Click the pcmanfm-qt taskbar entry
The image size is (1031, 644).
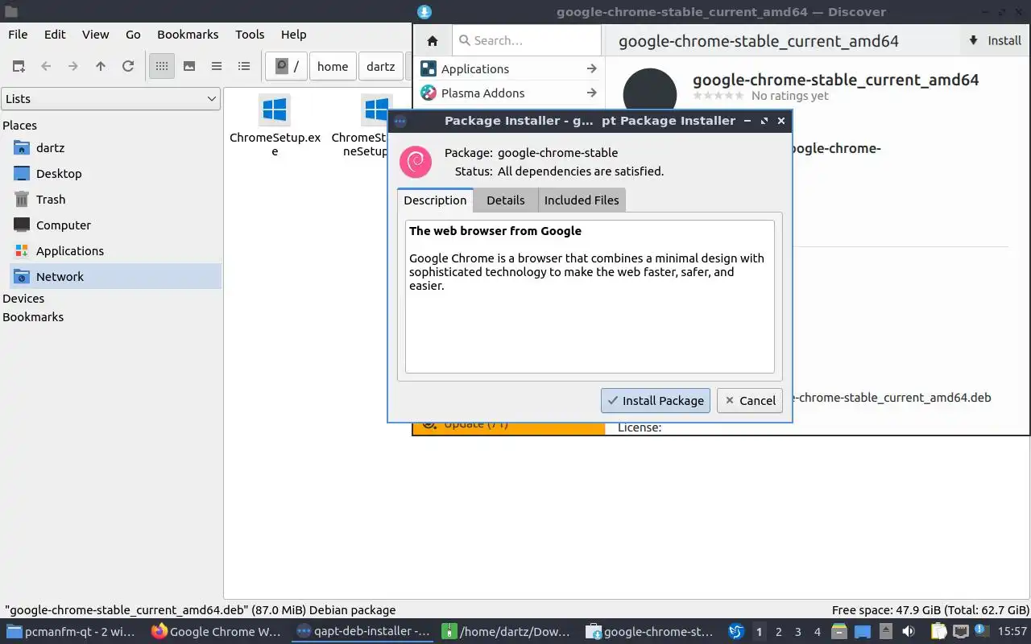(x=71, y=632)
